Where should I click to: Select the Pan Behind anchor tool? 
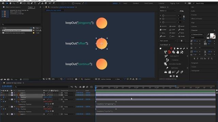(x=25, y=3)
